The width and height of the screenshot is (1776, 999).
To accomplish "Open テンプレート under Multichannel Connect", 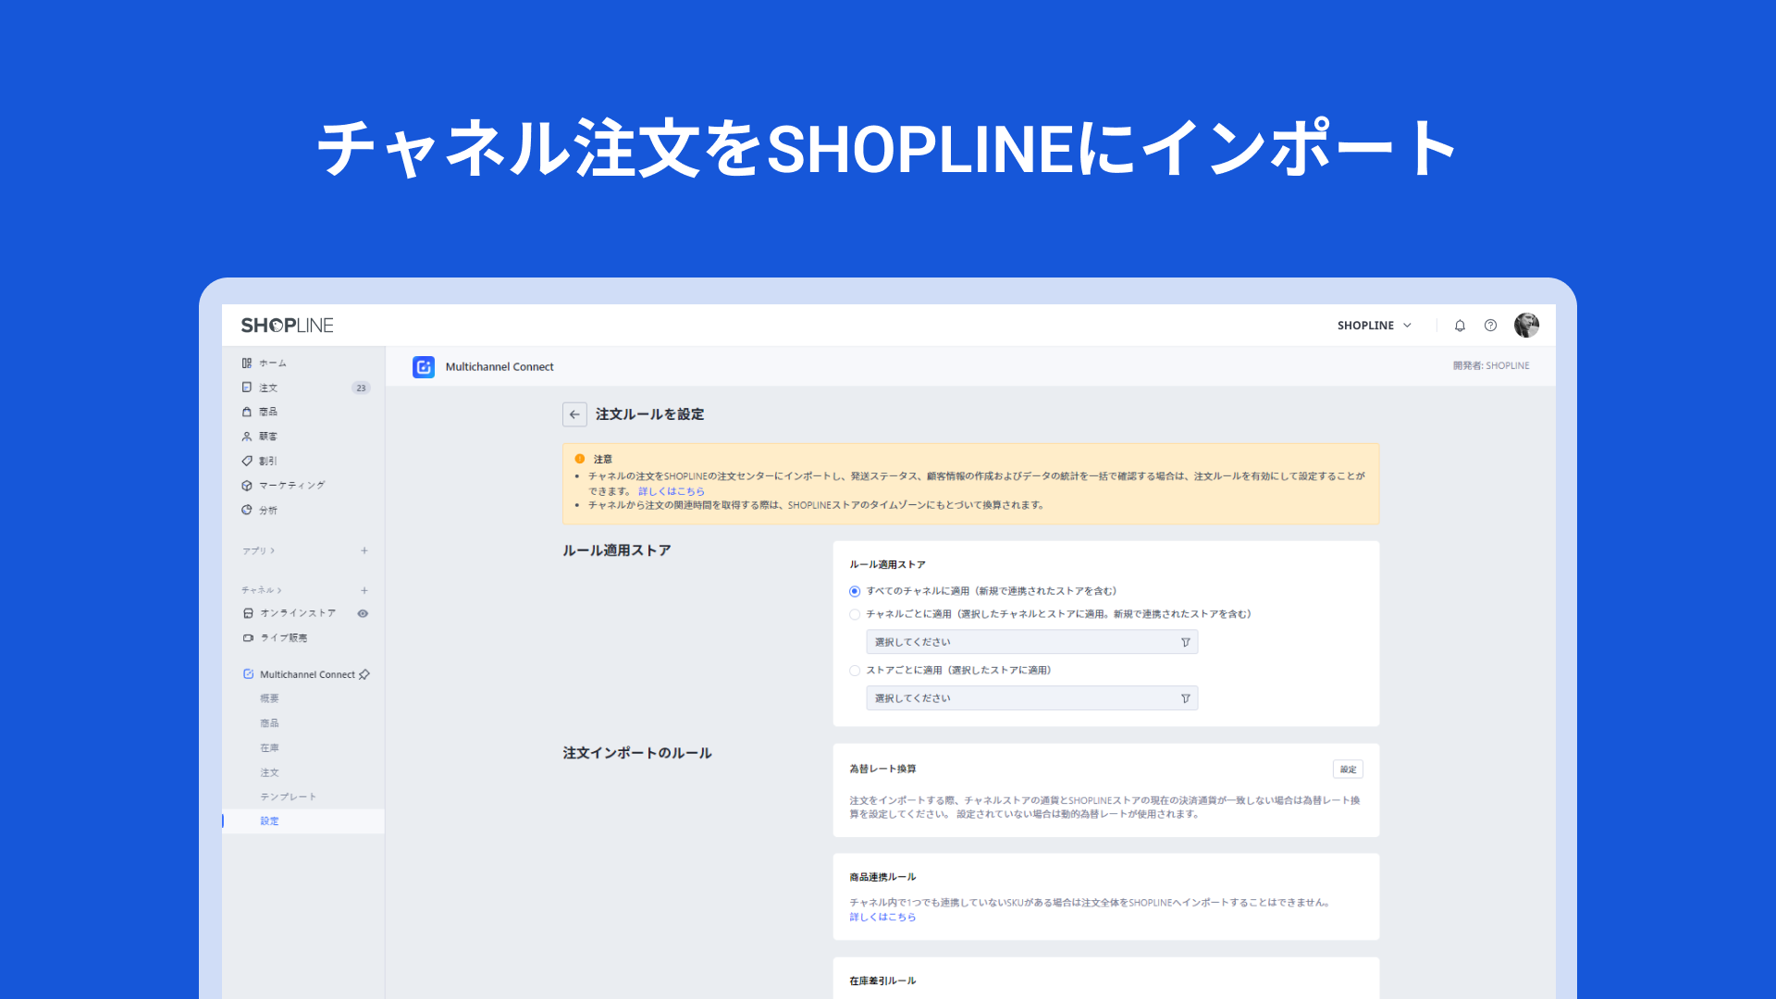I will pos(288,796).
